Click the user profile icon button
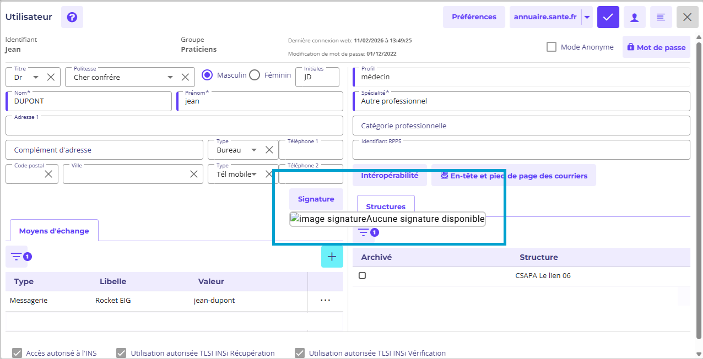The image size is (703, 359). pyautogui.click(x=634, y=17)
